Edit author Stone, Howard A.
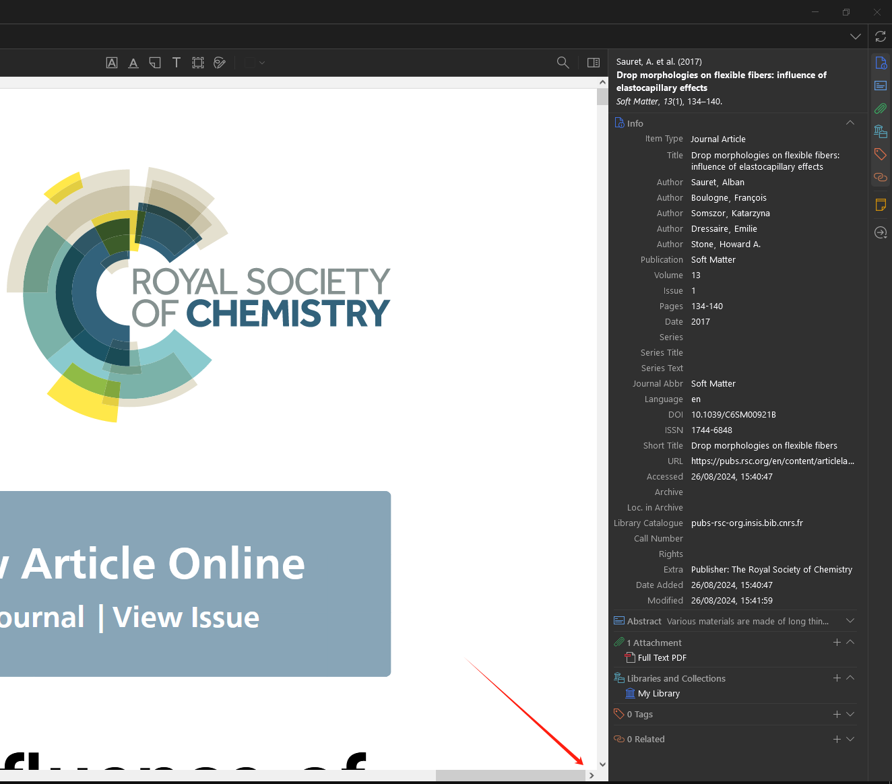This screenshot has width=892, height=784. (x=726, y=244)
